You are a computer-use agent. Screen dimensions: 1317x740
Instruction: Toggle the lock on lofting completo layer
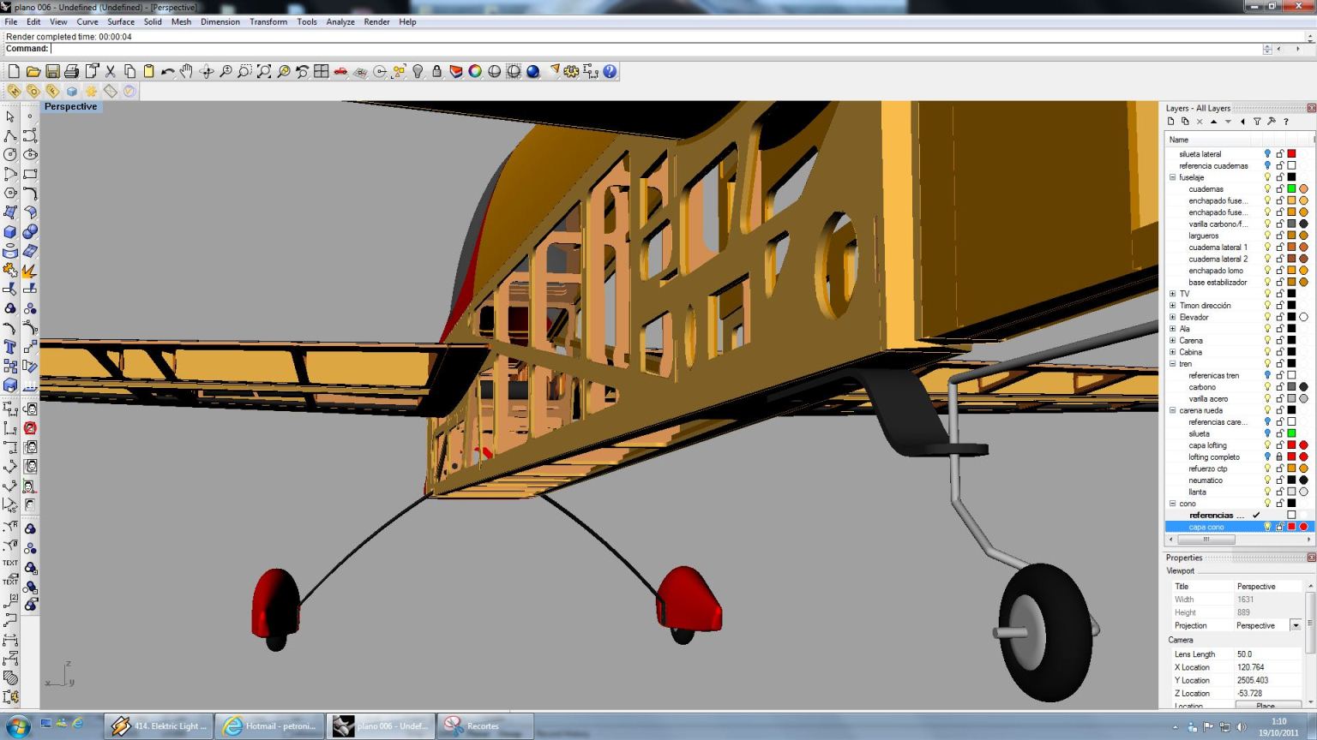(1279, 457)
